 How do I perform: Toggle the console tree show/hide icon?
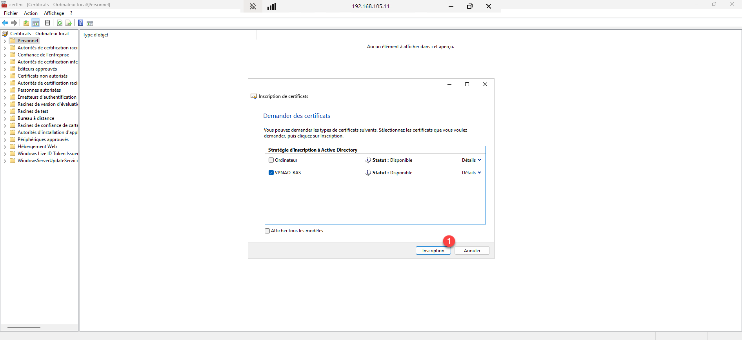pos(36,23)
